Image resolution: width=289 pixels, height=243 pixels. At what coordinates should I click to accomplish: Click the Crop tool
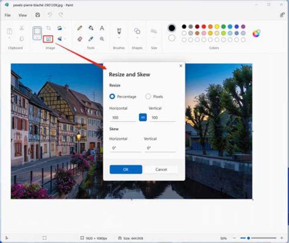[x=49, y=28]
